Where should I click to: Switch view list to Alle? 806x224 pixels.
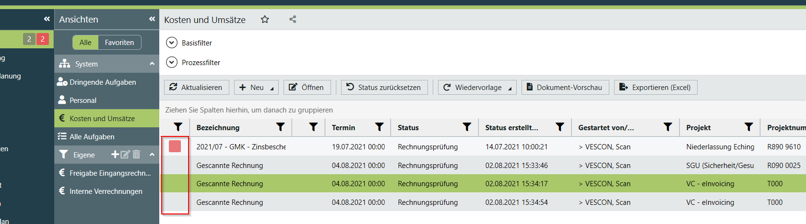coord(85,43)
